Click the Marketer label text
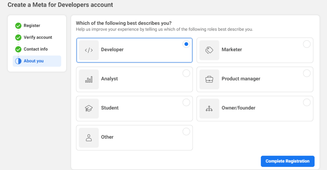The width and height of the screenshot is (327, 170). click(232, 49)
